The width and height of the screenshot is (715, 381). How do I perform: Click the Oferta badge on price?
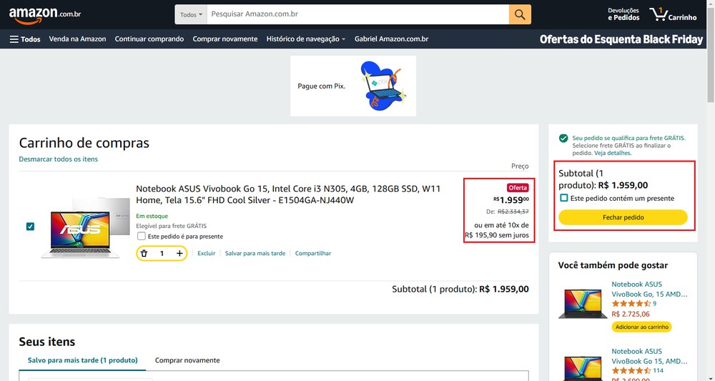pos(518,188)
